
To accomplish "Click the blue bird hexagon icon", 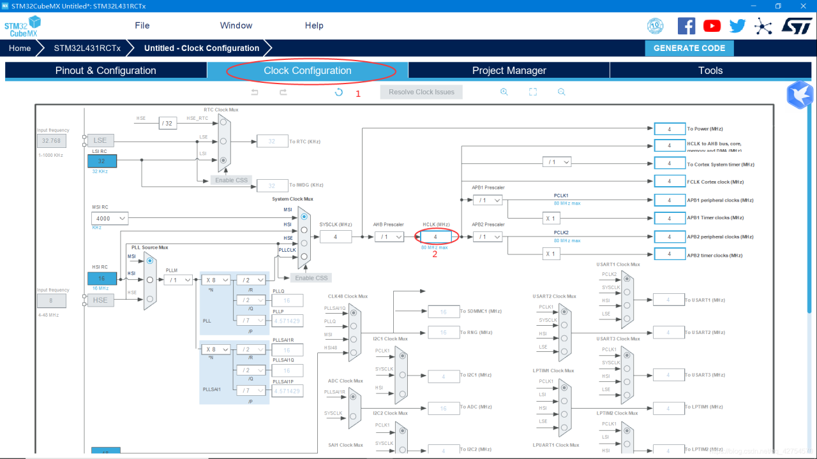I will tap(800, 95).
